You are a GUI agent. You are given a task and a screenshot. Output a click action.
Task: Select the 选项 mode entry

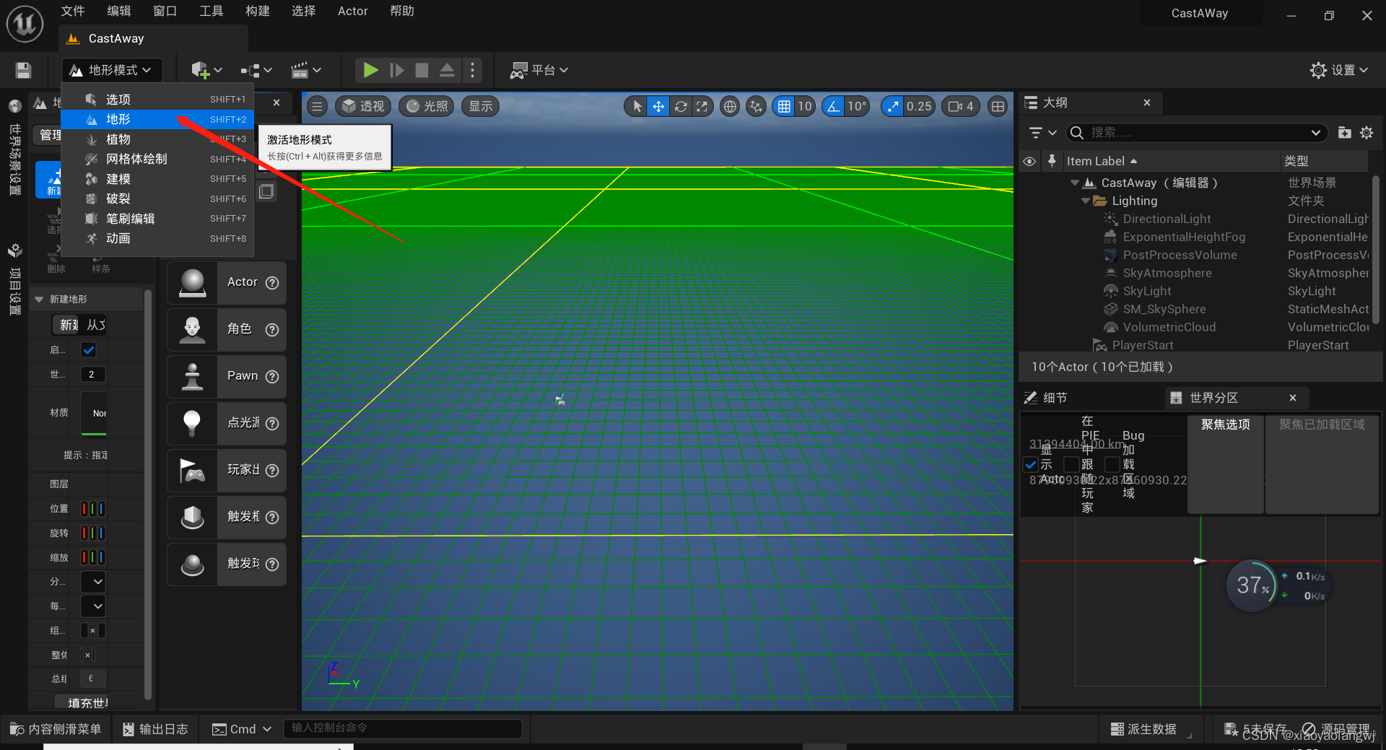(157, 100)
